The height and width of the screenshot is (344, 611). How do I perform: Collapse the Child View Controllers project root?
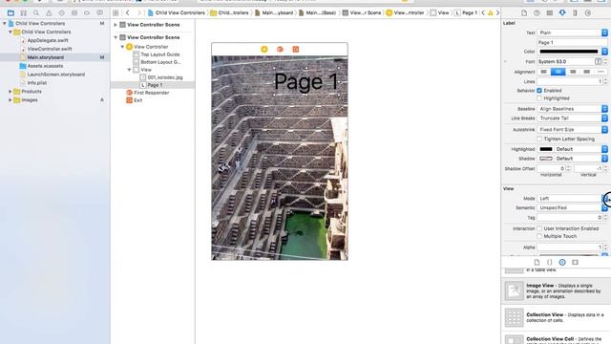coord(5,23)
